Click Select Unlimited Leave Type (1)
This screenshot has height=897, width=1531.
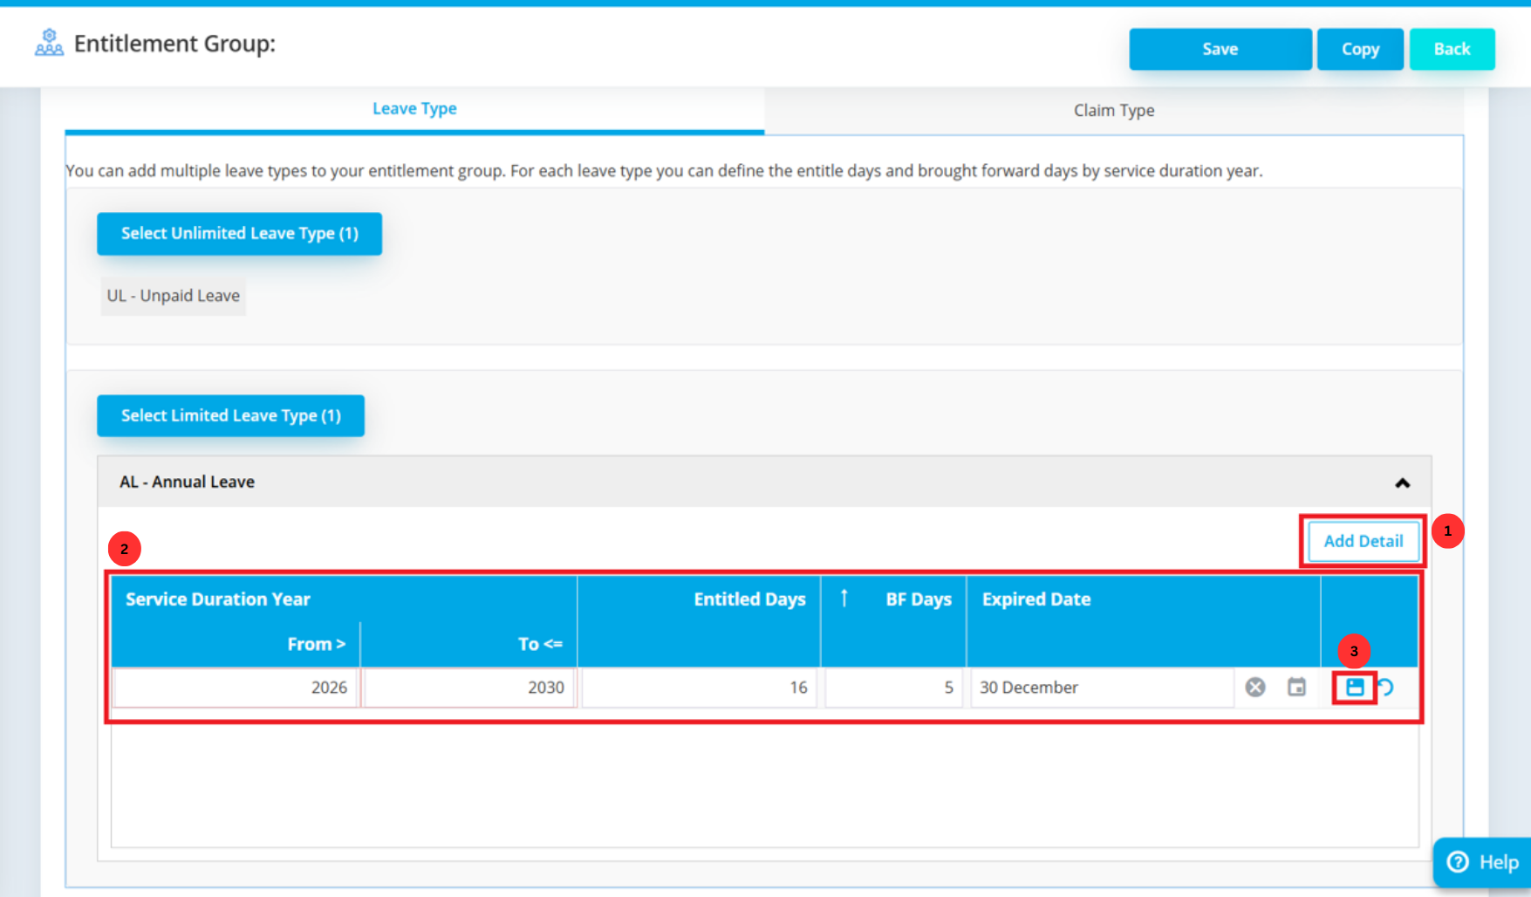tap(239, 233)
